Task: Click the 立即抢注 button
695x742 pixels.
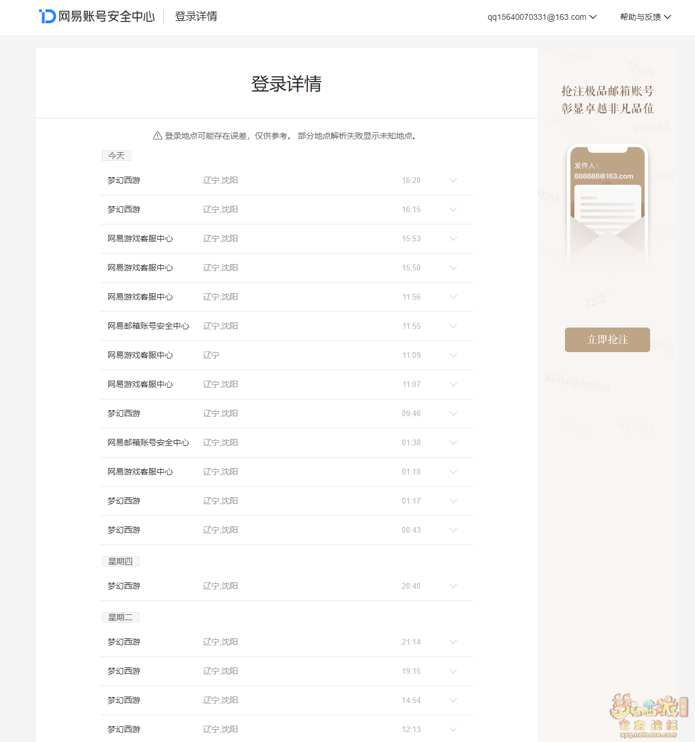Action: click(608, 340)
